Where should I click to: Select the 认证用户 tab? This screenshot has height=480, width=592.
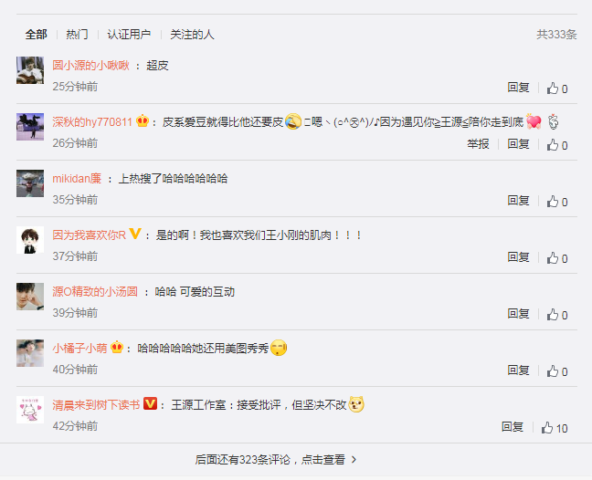coord(129,35)
